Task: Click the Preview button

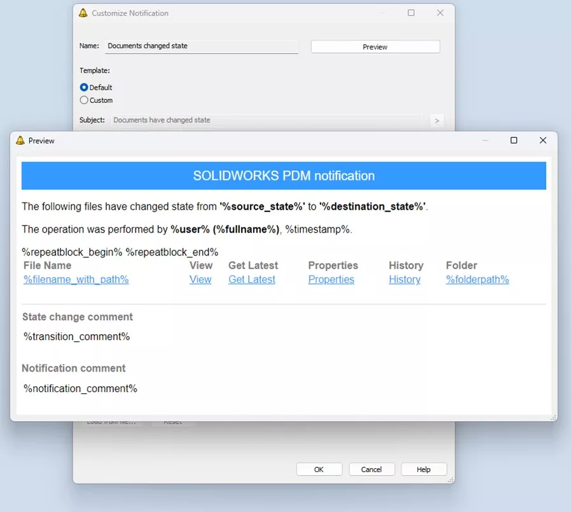Action: (375, 46)
